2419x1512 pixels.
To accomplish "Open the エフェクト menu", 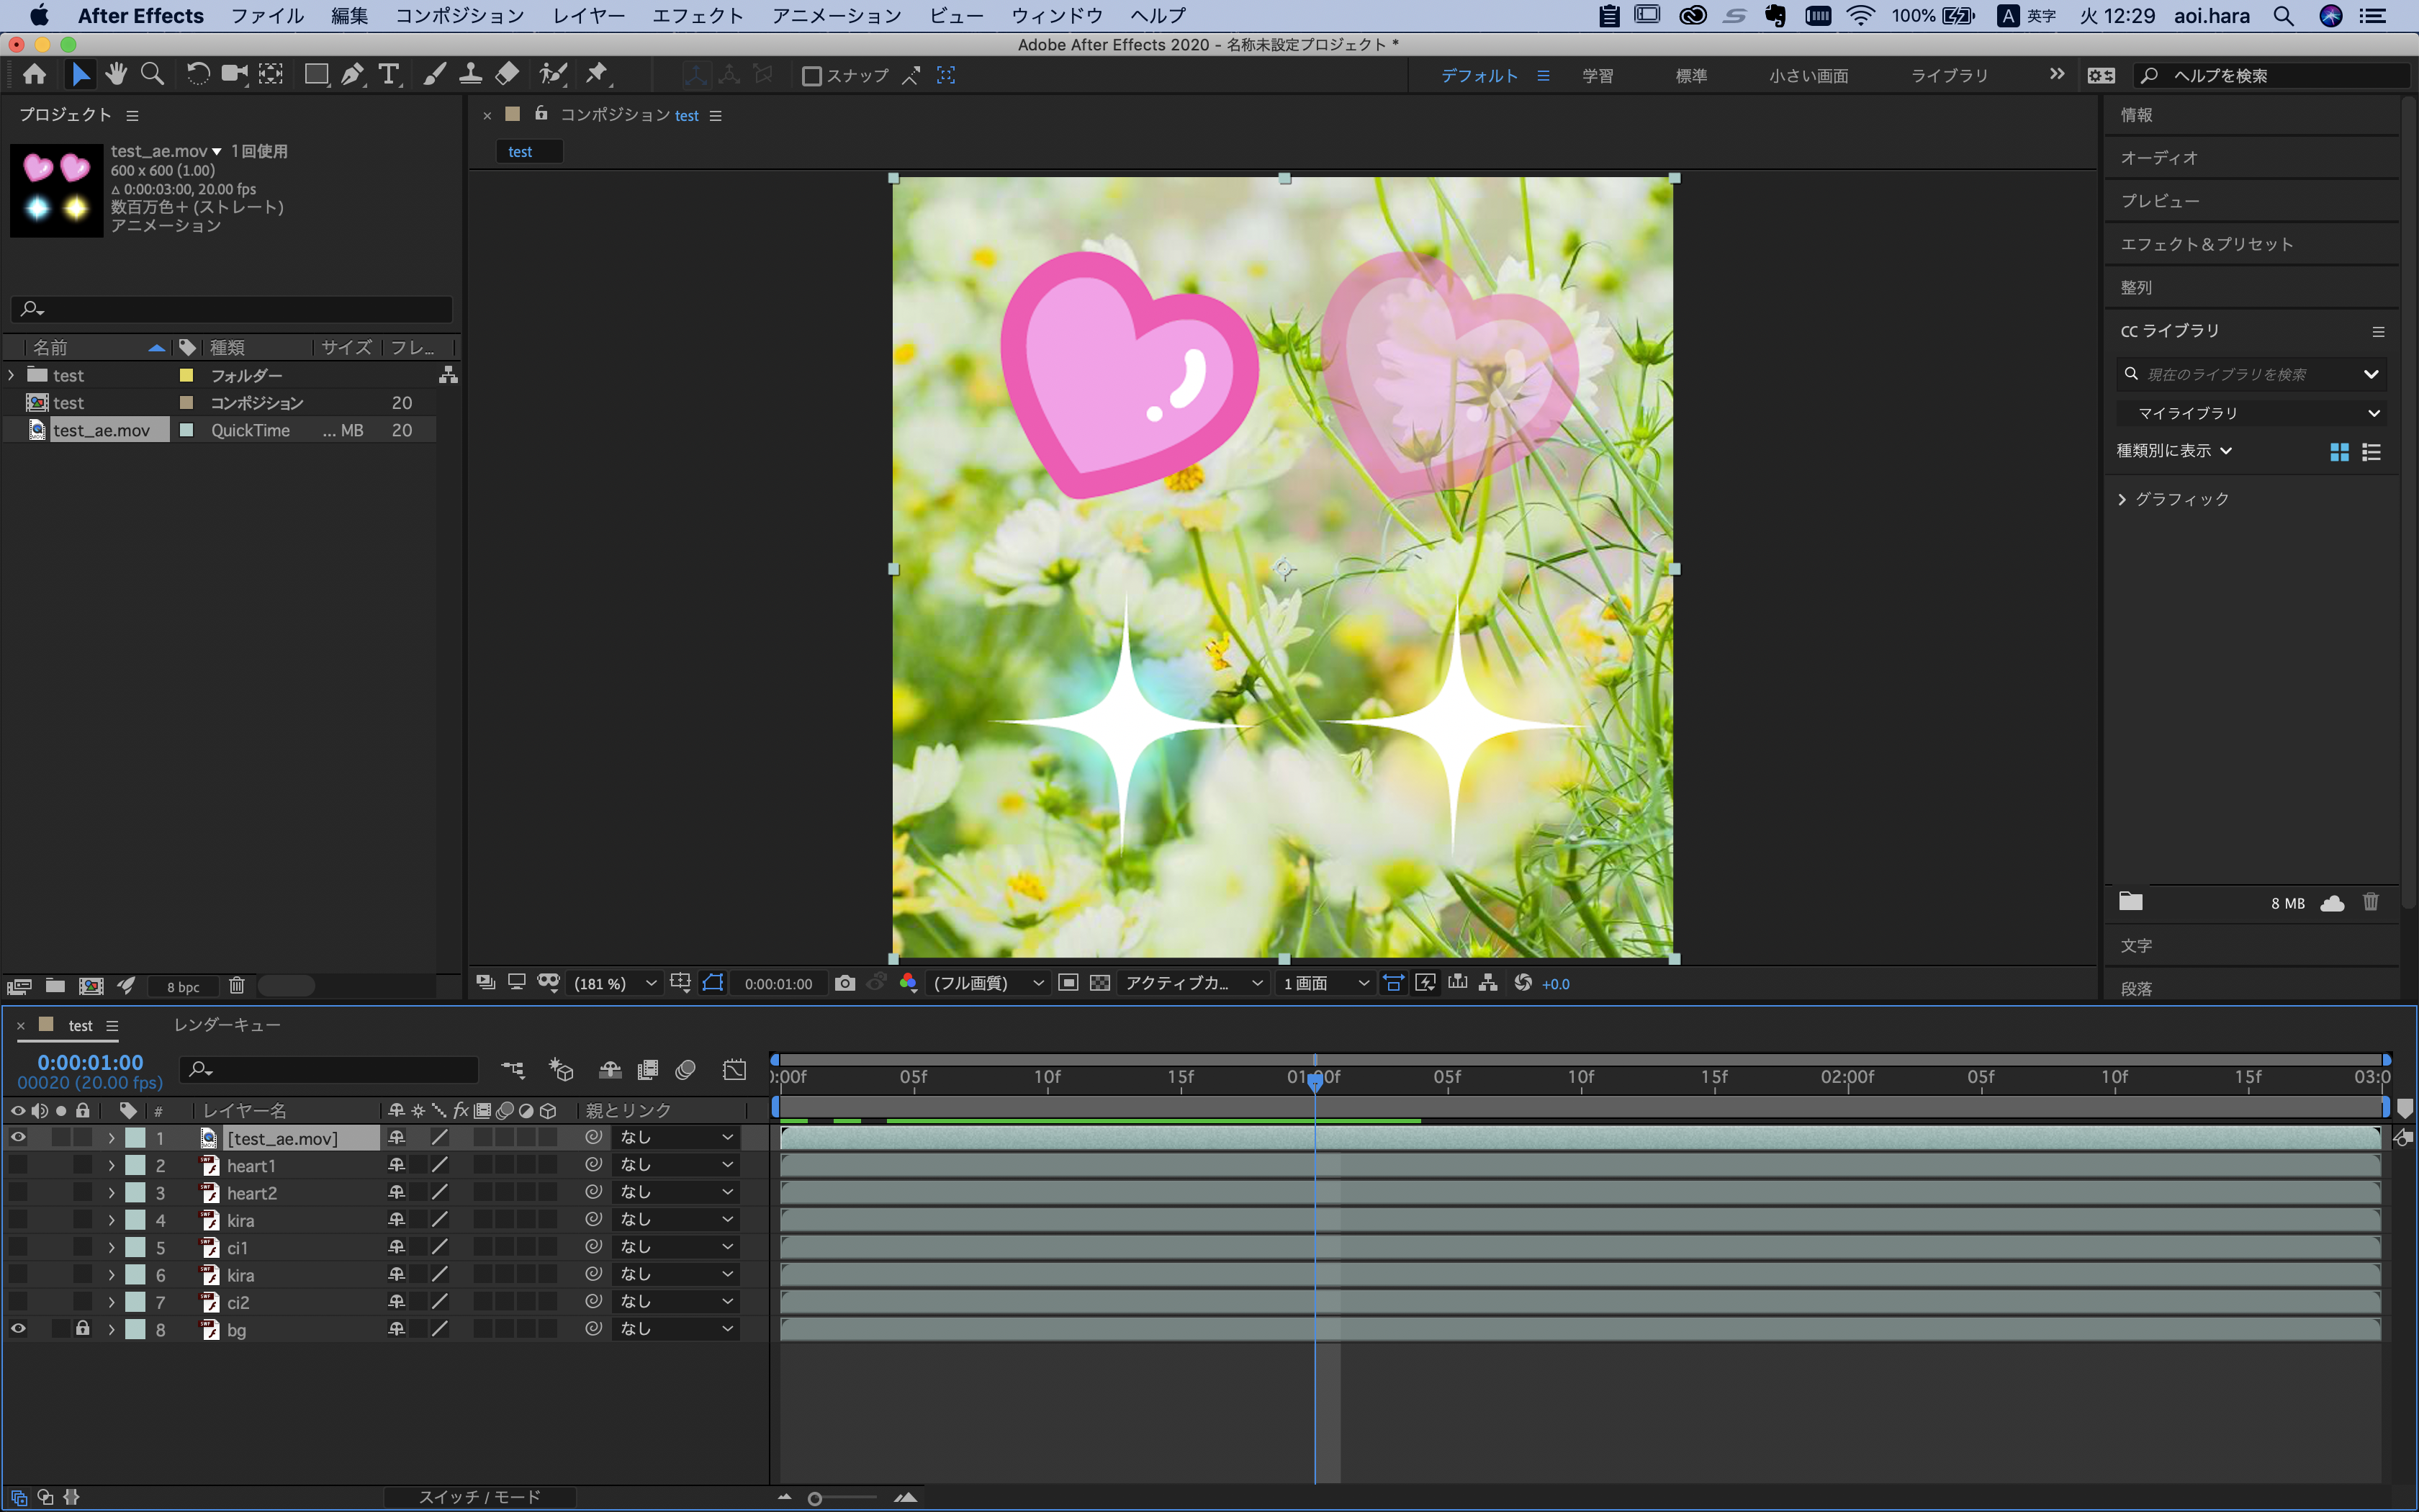I will pyautogui.click(x=697, y=16).
